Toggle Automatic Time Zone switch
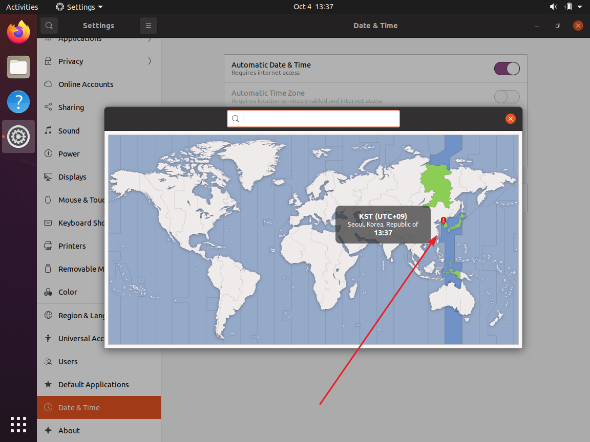 pos(507,97)
